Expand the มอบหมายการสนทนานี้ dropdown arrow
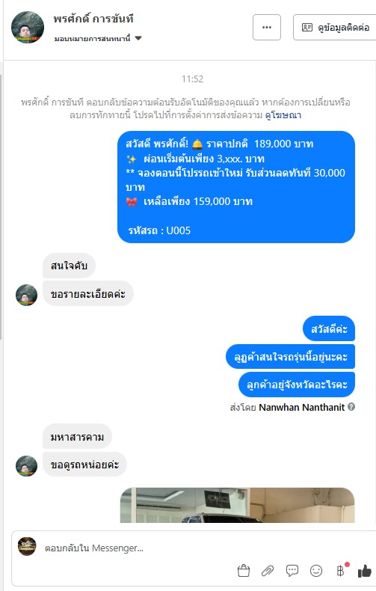Image resolution: width=376 pixels, height=591 pixels. point(138,38)
